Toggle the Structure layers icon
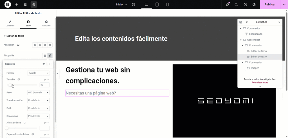 point(34,4)
